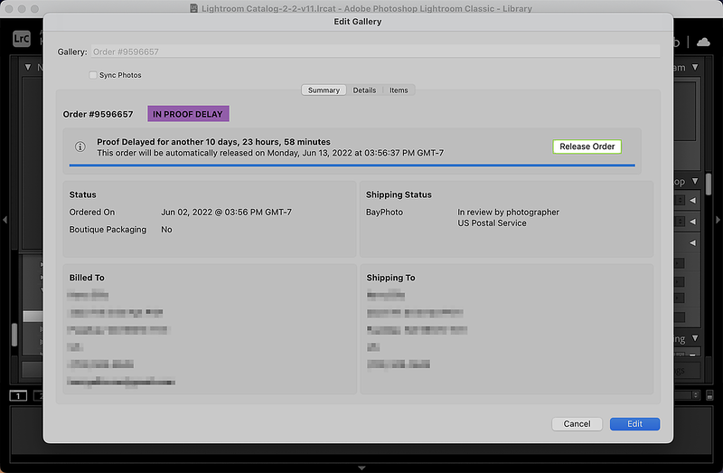Confirm with the blue Edit button

tap(634, 423)
